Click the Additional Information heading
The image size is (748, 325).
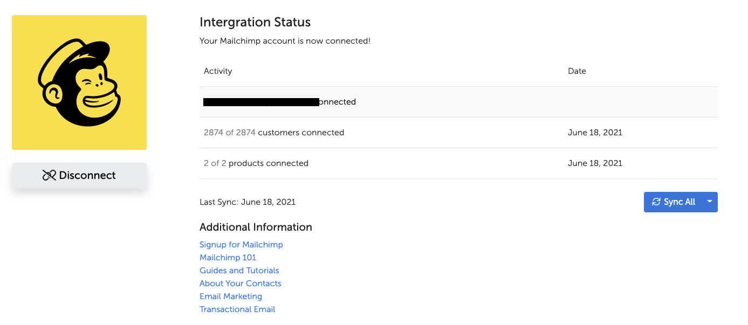(x=256, y=227)
